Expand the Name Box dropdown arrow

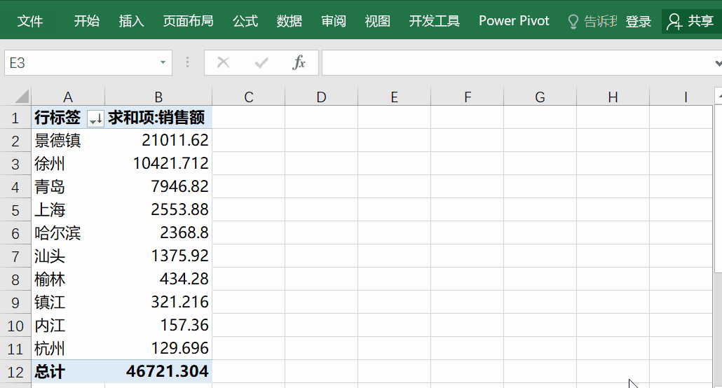pos(163,62)
